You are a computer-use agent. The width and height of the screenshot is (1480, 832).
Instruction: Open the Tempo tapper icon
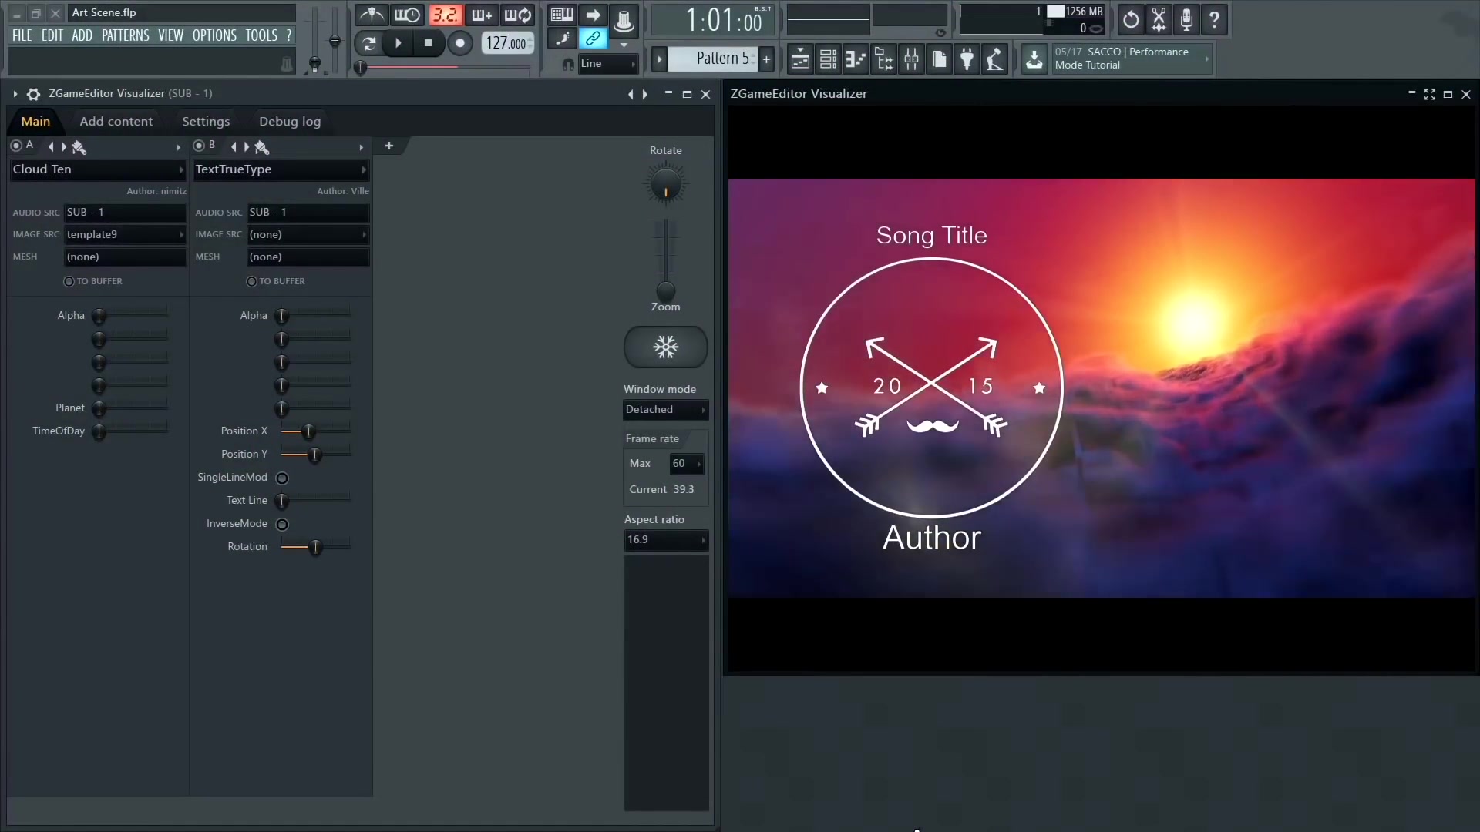tap(994, 59)
